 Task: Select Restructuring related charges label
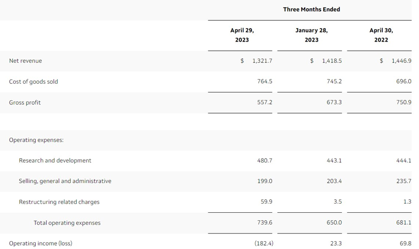click(59, 202)
